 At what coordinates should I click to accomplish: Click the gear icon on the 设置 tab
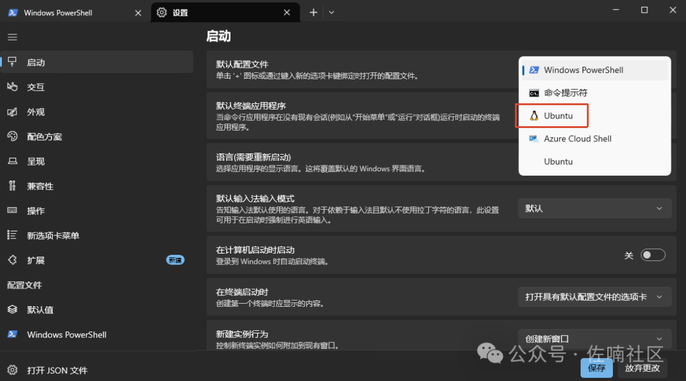(x=162, y=13)
